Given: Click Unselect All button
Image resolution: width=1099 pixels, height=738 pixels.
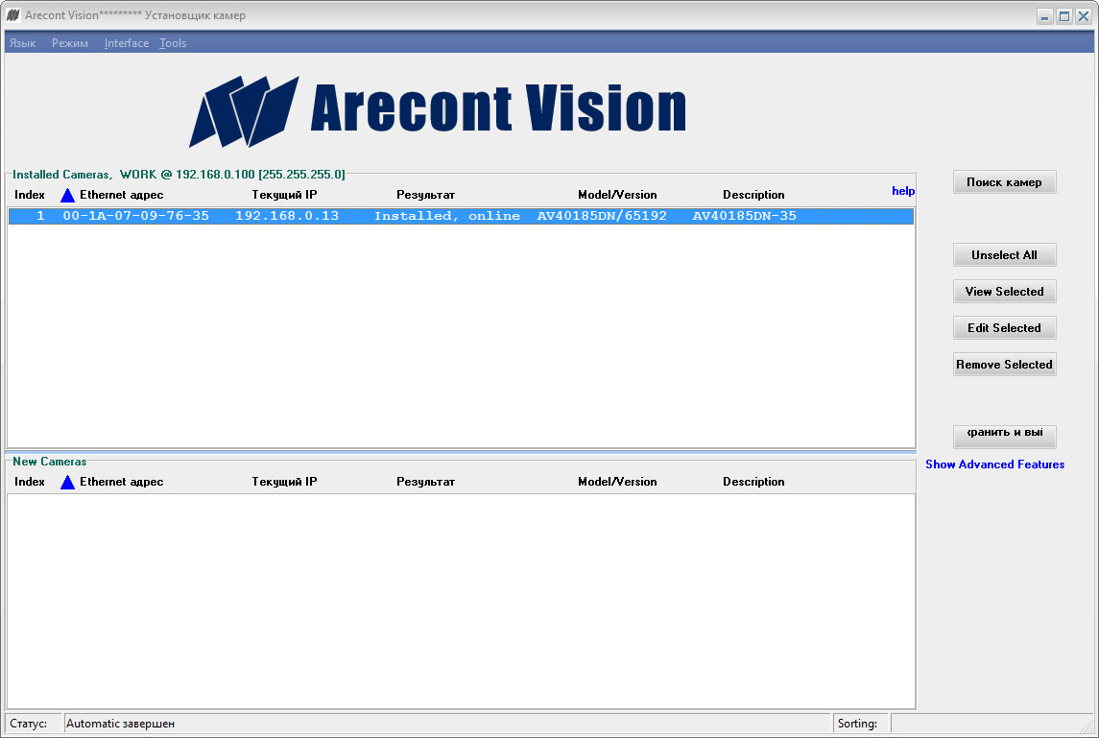Looking at the screenshot, I should 1004,255.
